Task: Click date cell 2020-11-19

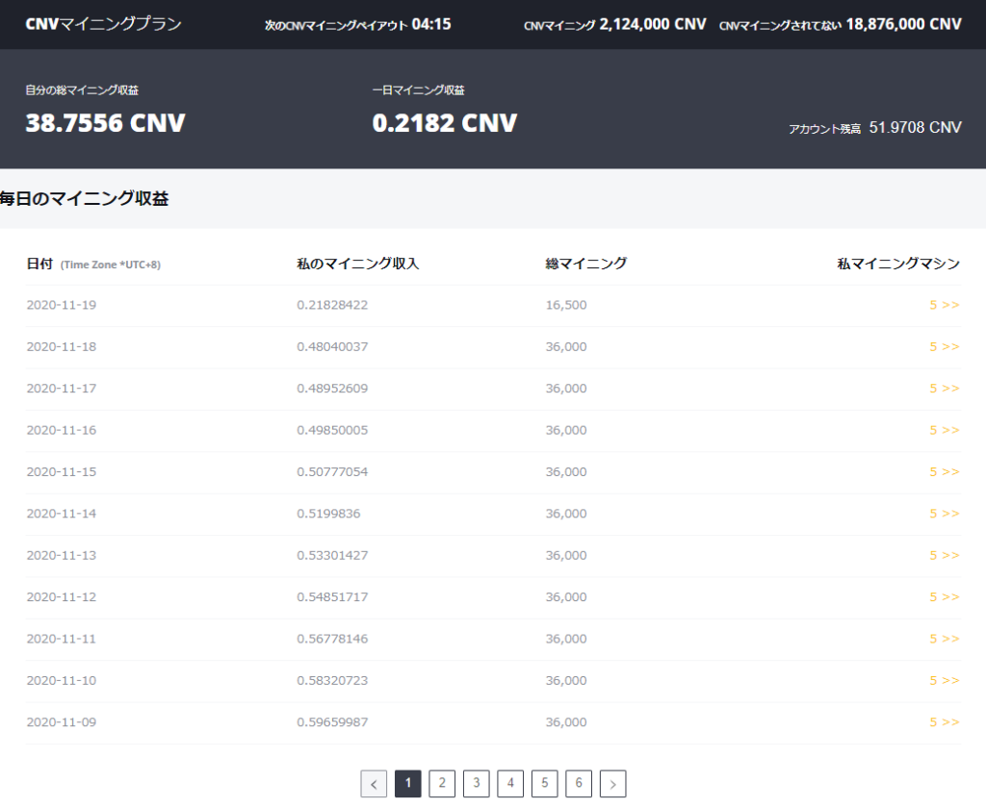Action: pos(62,305)
